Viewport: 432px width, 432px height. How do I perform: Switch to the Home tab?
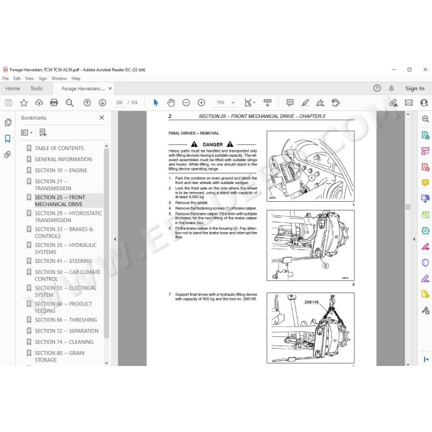[13, 88]
